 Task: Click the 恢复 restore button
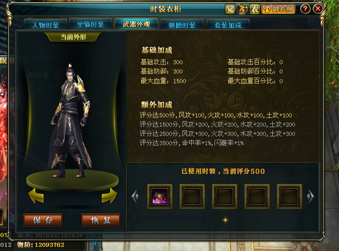click(100, 220)
